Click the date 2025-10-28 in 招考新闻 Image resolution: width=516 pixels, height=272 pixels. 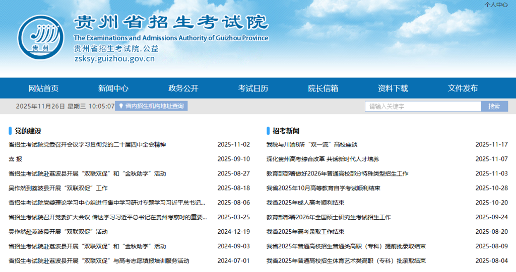tap(492, 188)
